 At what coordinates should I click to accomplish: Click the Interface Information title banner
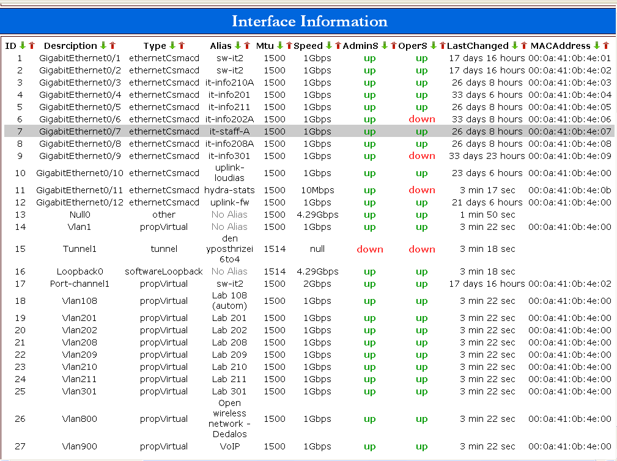pos(308,21)
